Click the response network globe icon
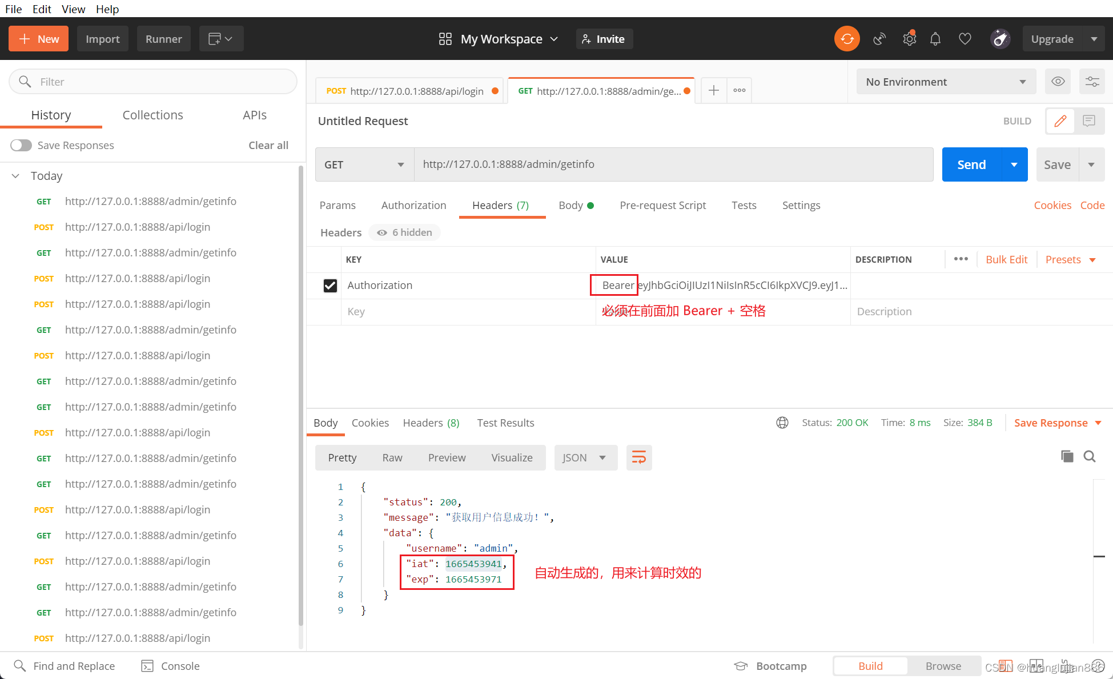1113x679 pixels. coord(782,423)
